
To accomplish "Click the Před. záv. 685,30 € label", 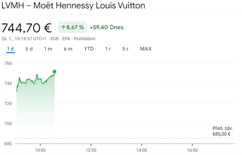I will 222,131.
